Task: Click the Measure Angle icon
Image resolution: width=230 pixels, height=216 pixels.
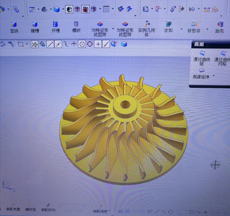Action: point(215,9)
